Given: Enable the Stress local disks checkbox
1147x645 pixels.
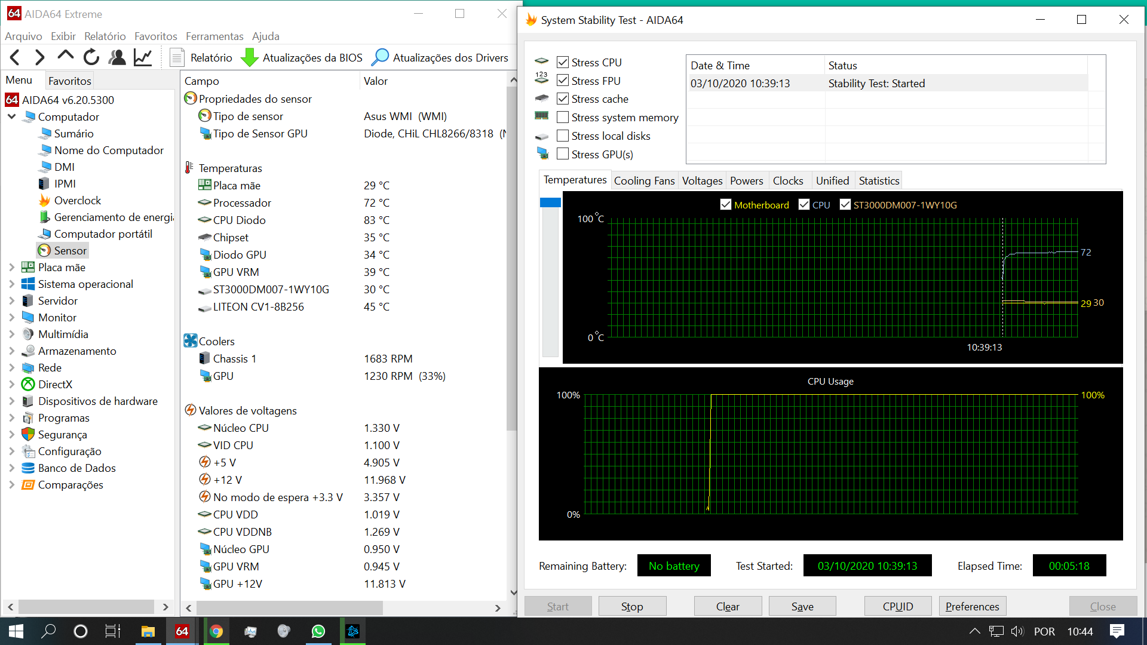Looking at the screenshot, I should [x=562, y=136].
